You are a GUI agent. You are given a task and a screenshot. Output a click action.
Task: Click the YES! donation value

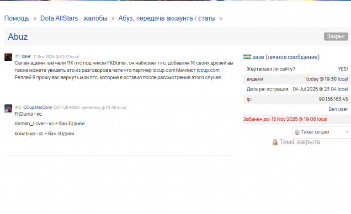[x=343, y=69]
